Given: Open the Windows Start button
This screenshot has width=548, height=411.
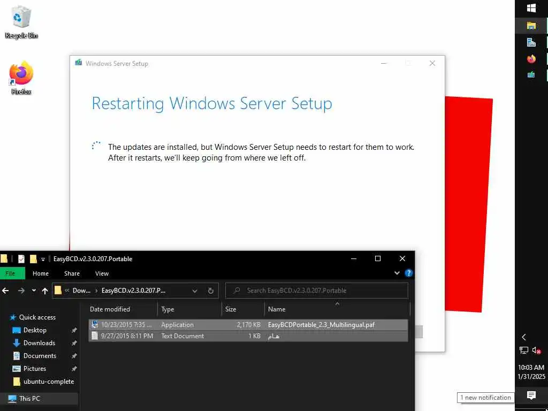Looking at the screenshot, I should [x=531, y=8].
